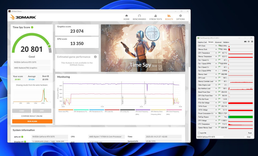
Task: Click the green validation check beside Time Spy Score
Action: tap(32, 27)
